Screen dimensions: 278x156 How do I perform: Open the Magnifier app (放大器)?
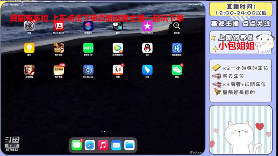click(x=177, y=26)
